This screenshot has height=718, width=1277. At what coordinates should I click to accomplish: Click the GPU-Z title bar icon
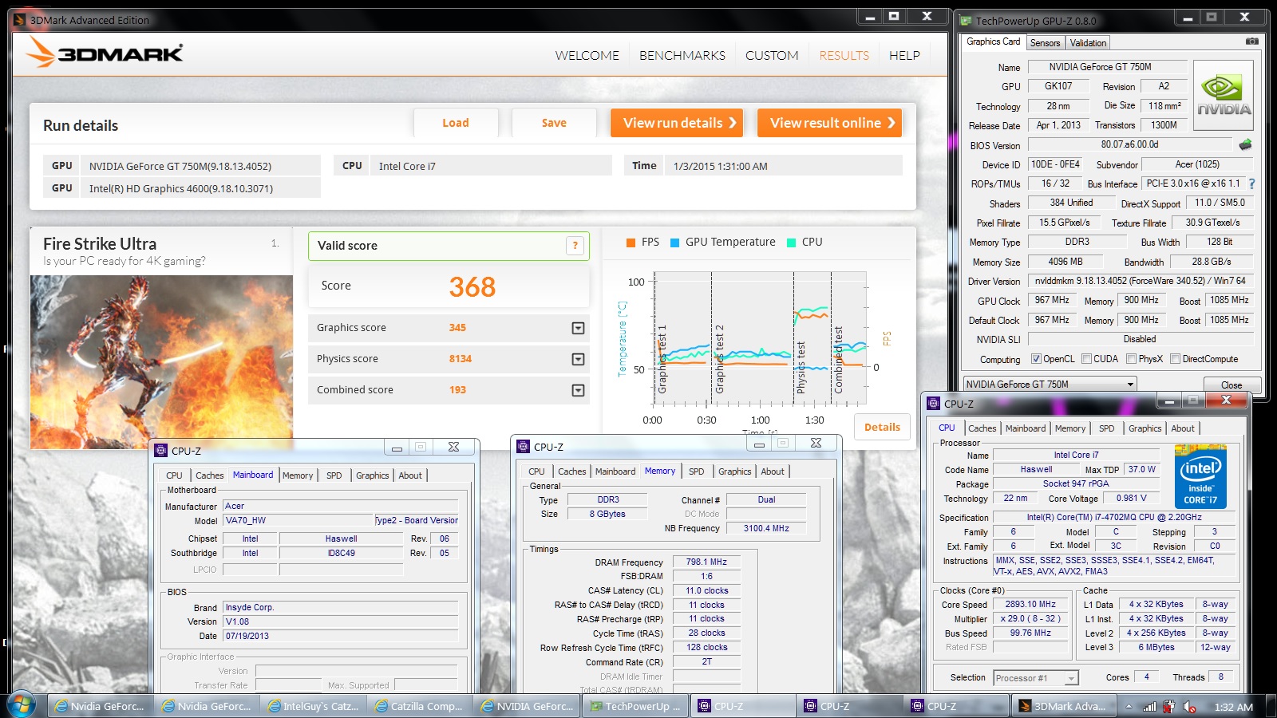(966, 21)
